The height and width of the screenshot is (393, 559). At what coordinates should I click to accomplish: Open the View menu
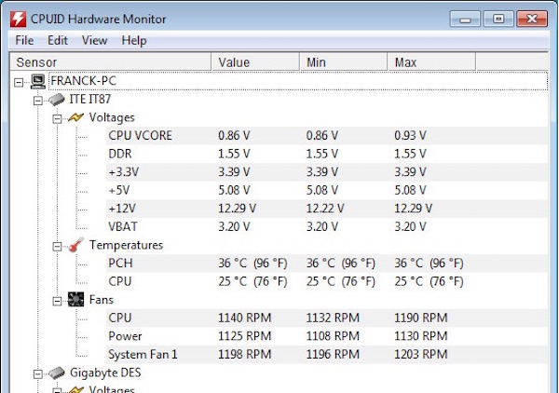(x=94, y=41)
